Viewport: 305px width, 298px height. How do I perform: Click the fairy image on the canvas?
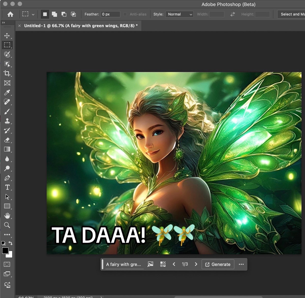click(174, 163)
